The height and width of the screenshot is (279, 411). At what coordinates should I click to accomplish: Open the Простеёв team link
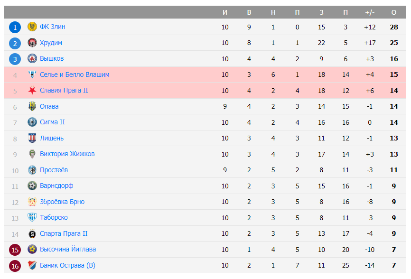click(54, 170)
